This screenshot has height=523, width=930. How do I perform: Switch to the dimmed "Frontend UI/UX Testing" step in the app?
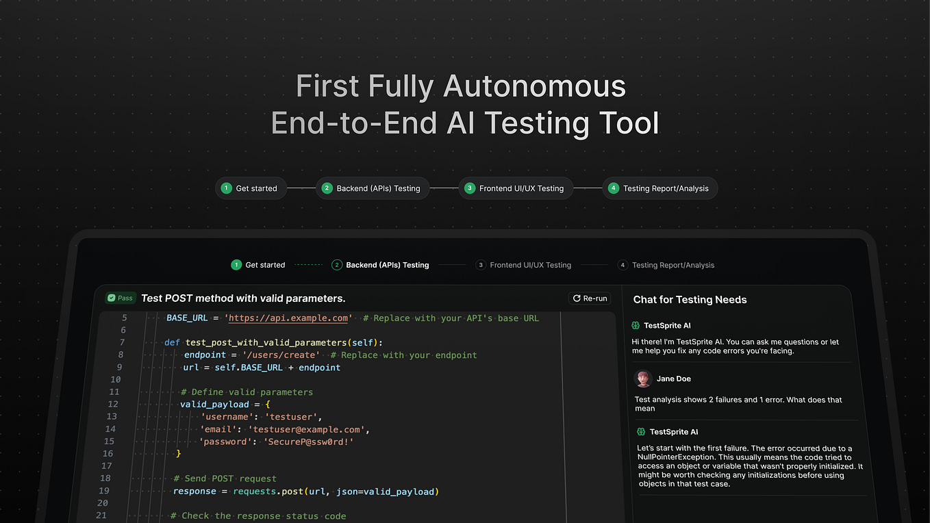[x=524, y=265]
